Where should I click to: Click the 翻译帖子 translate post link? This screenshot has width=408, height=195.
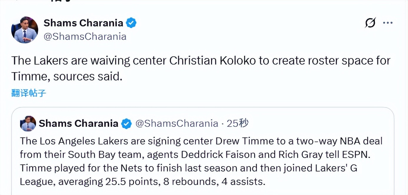pos(29,93)
